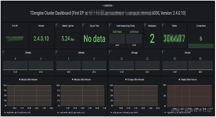Click the 5.24 day uptime value
216x117 pixels.
(68, 39)
